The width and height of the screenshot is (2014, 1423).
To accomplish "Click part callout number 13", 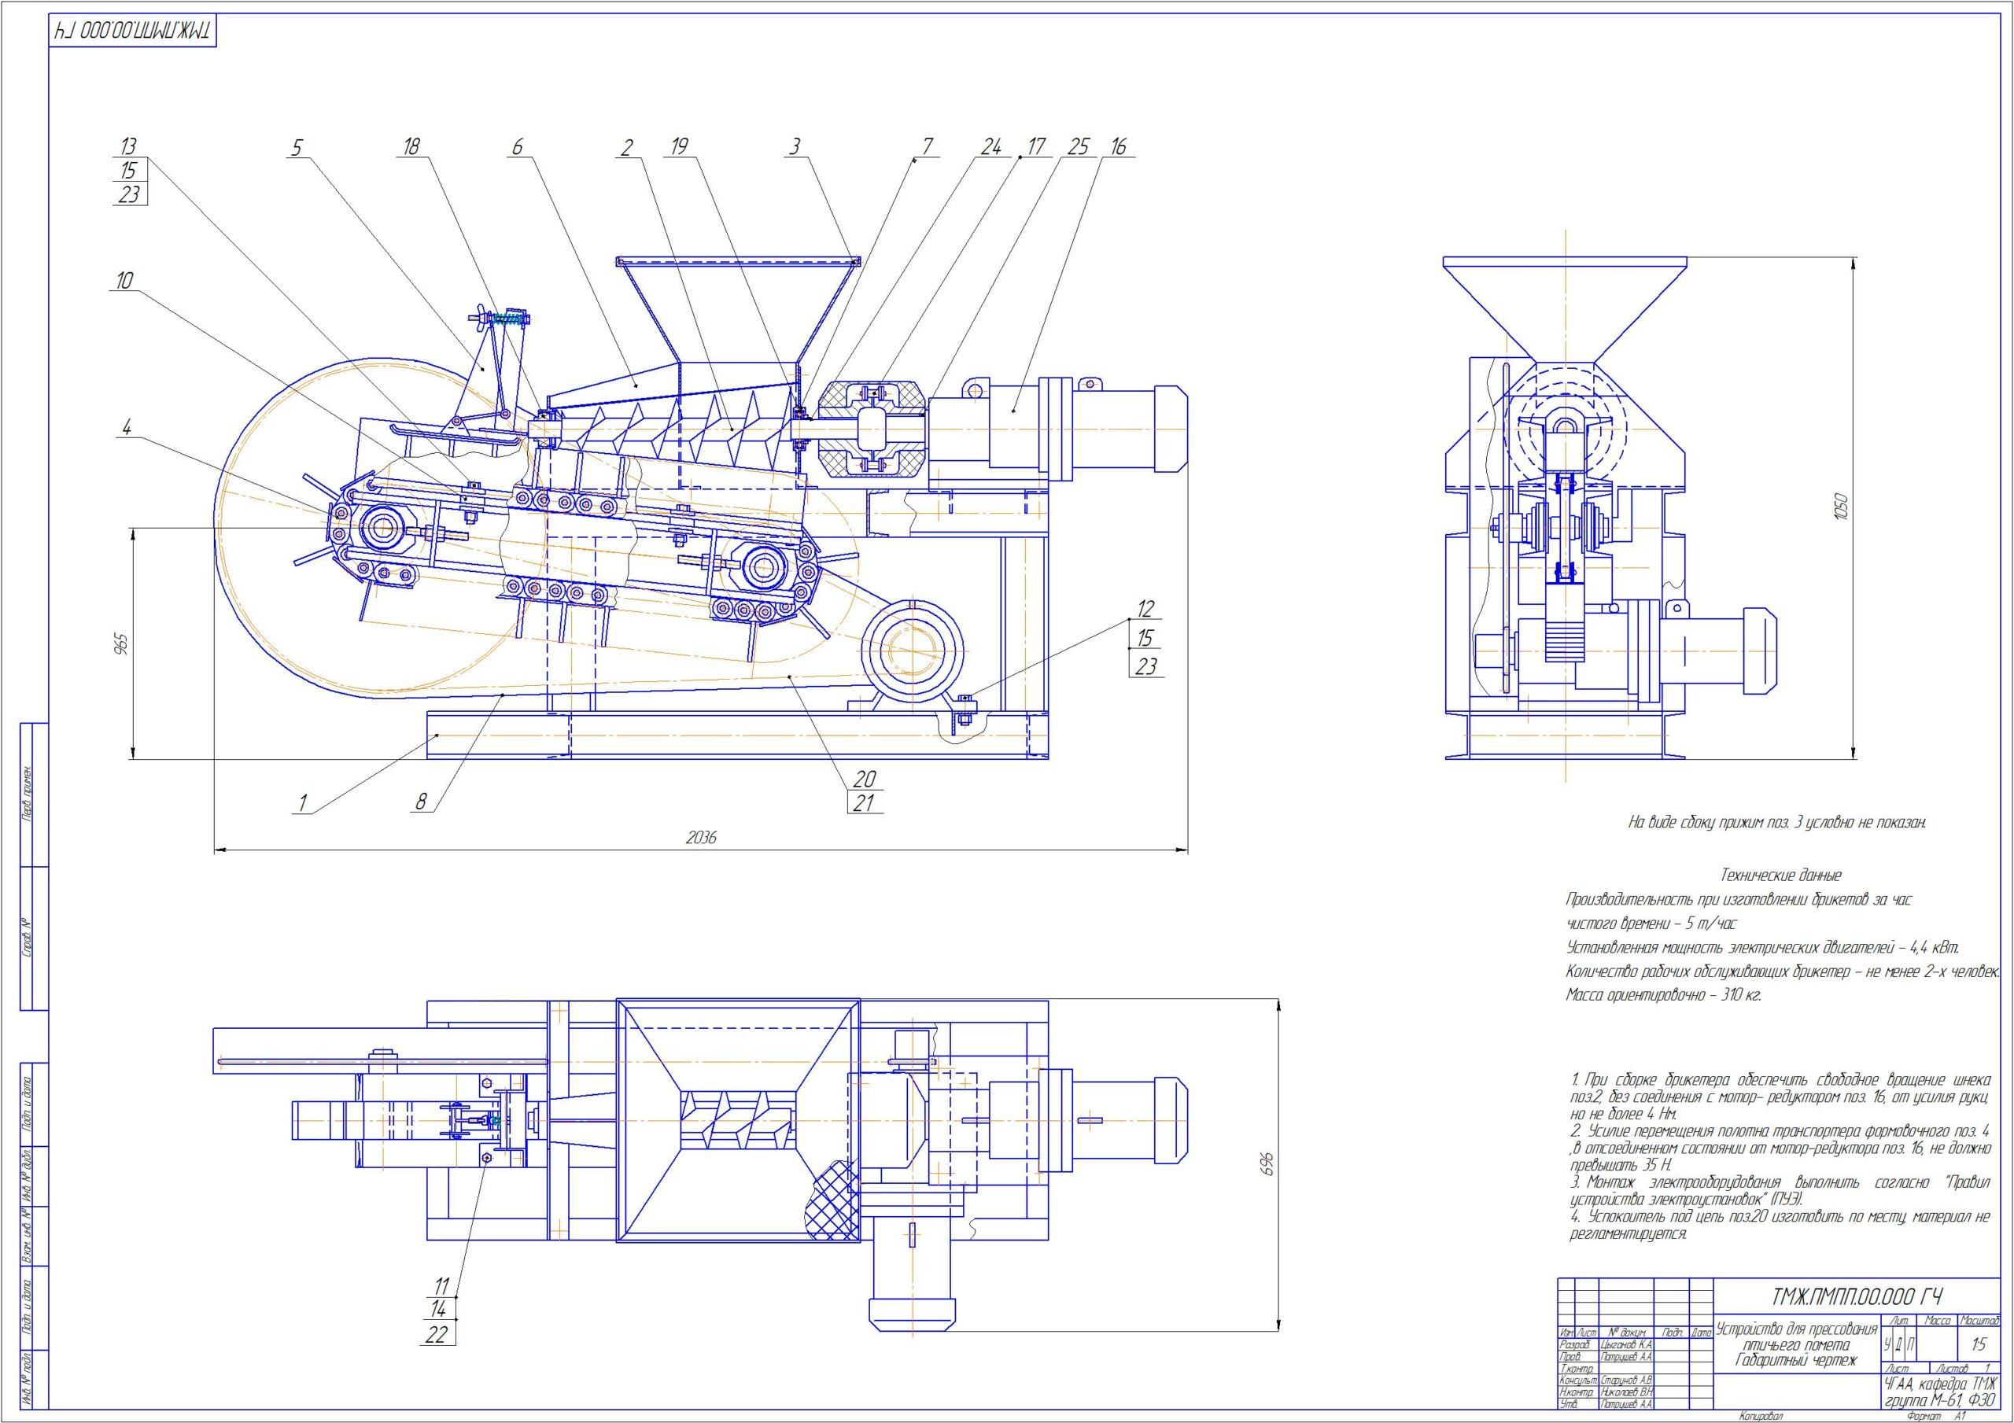I will click(x=128, y=146).
